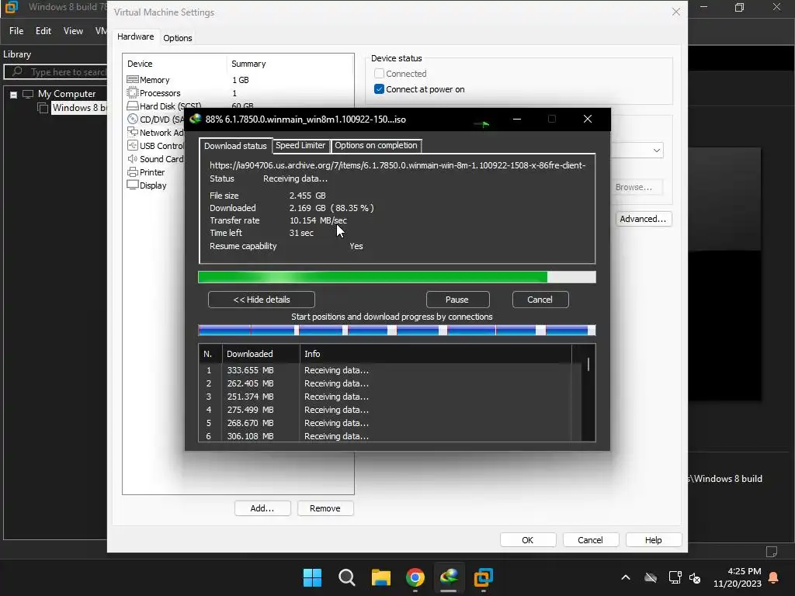The image size is (795, 596).
Task: Open the ISO image path dropdown
Action: (x=657, y=151)
